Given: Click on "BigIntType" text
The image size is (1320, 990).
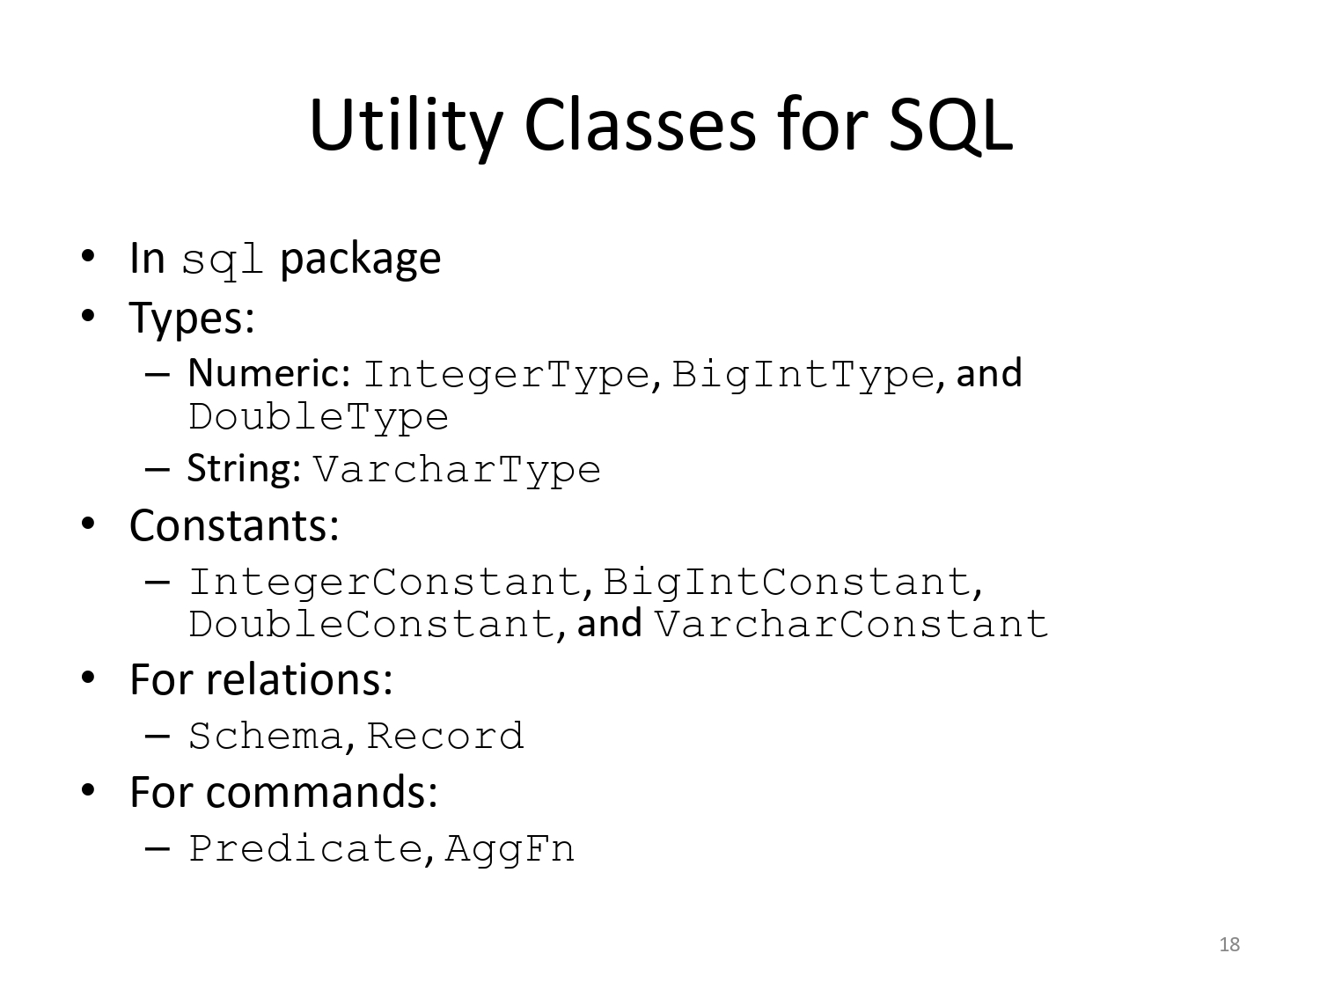Looking at the screenshot, I should click(x=803, y=375).
